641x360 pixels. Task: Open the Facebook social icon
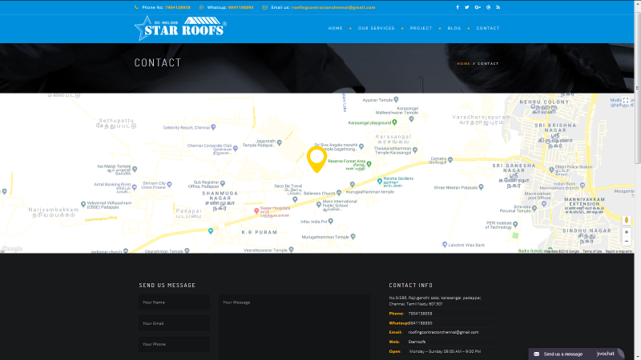[458, 7]
